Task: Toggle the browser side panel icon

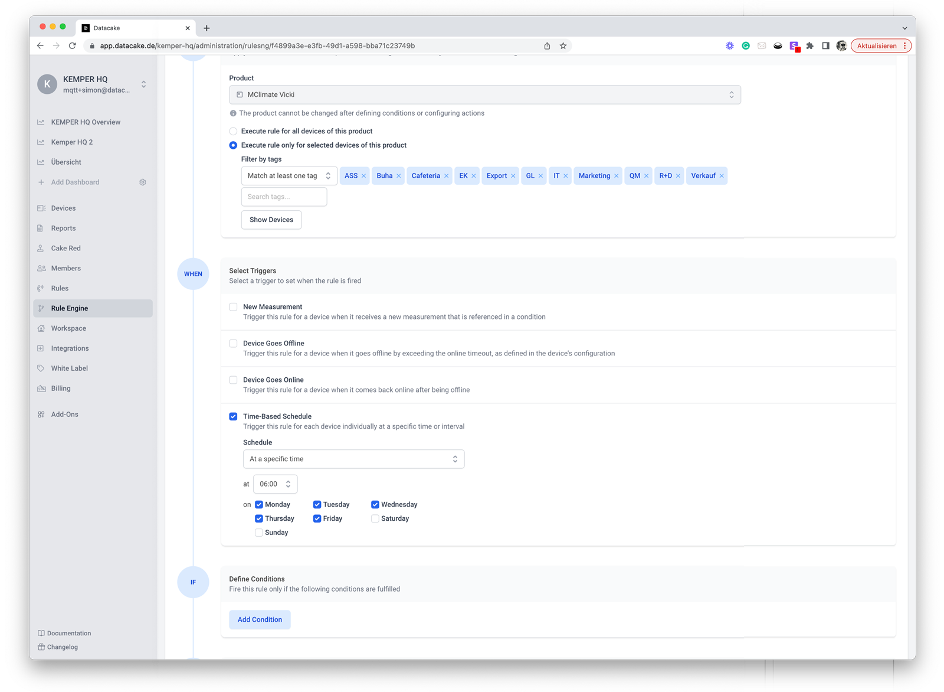Action: coord(825,45)
